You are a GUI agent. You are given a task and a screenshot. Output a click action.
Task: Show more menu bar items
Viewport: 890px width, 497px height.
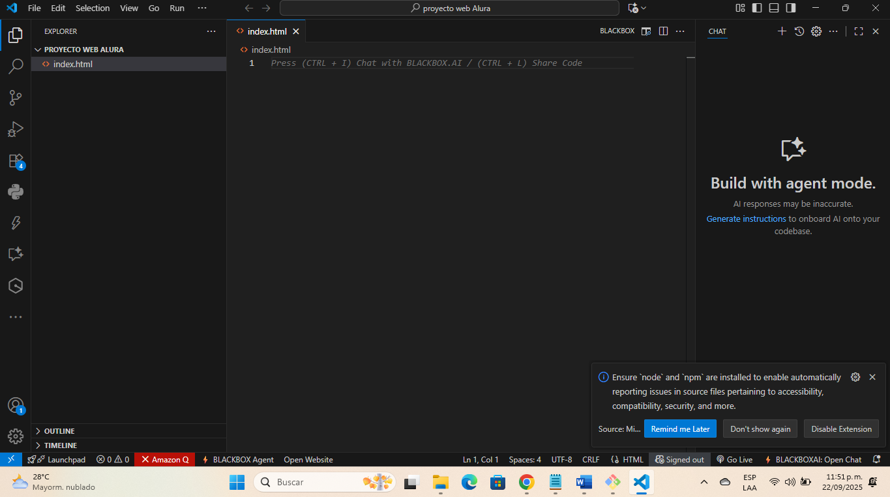(202, 8)
